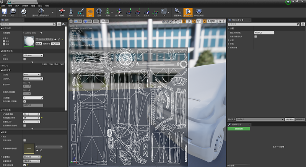This screenshot has width=306, height=167.
Task: Click the Add Profile (添加描述) button
Action: [290, 119]
